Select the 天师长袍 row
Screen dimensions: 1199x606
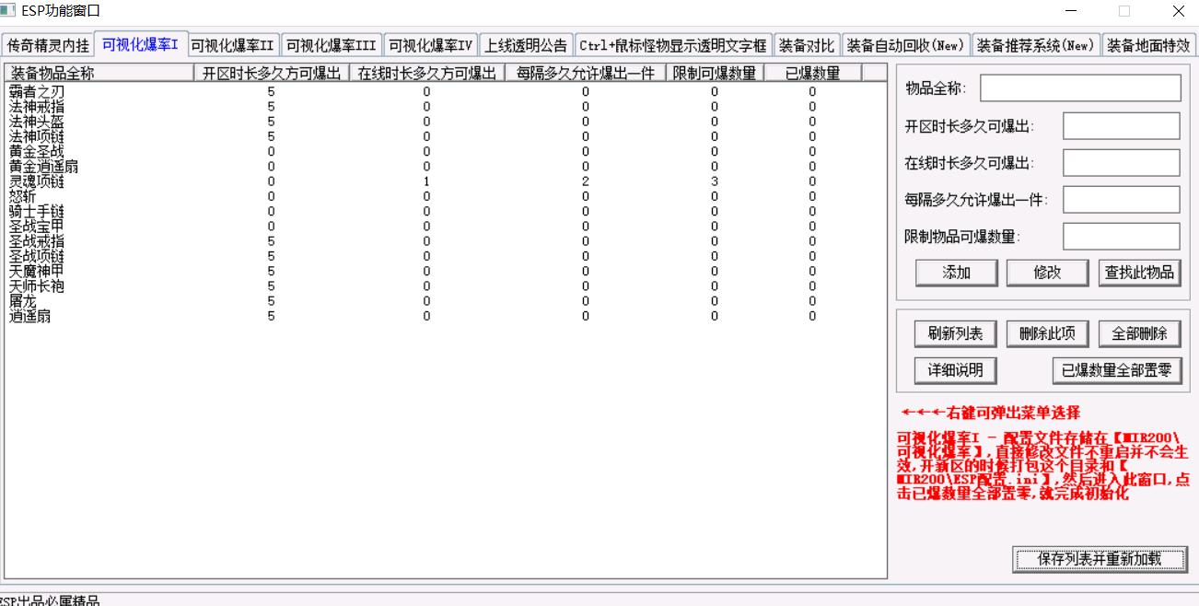[446, 286]
